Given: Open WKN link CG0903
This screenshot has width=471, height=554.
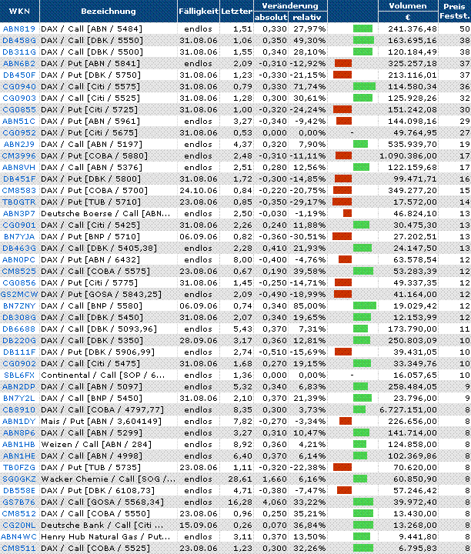Looking at the screenshot, I should [19, 98].
